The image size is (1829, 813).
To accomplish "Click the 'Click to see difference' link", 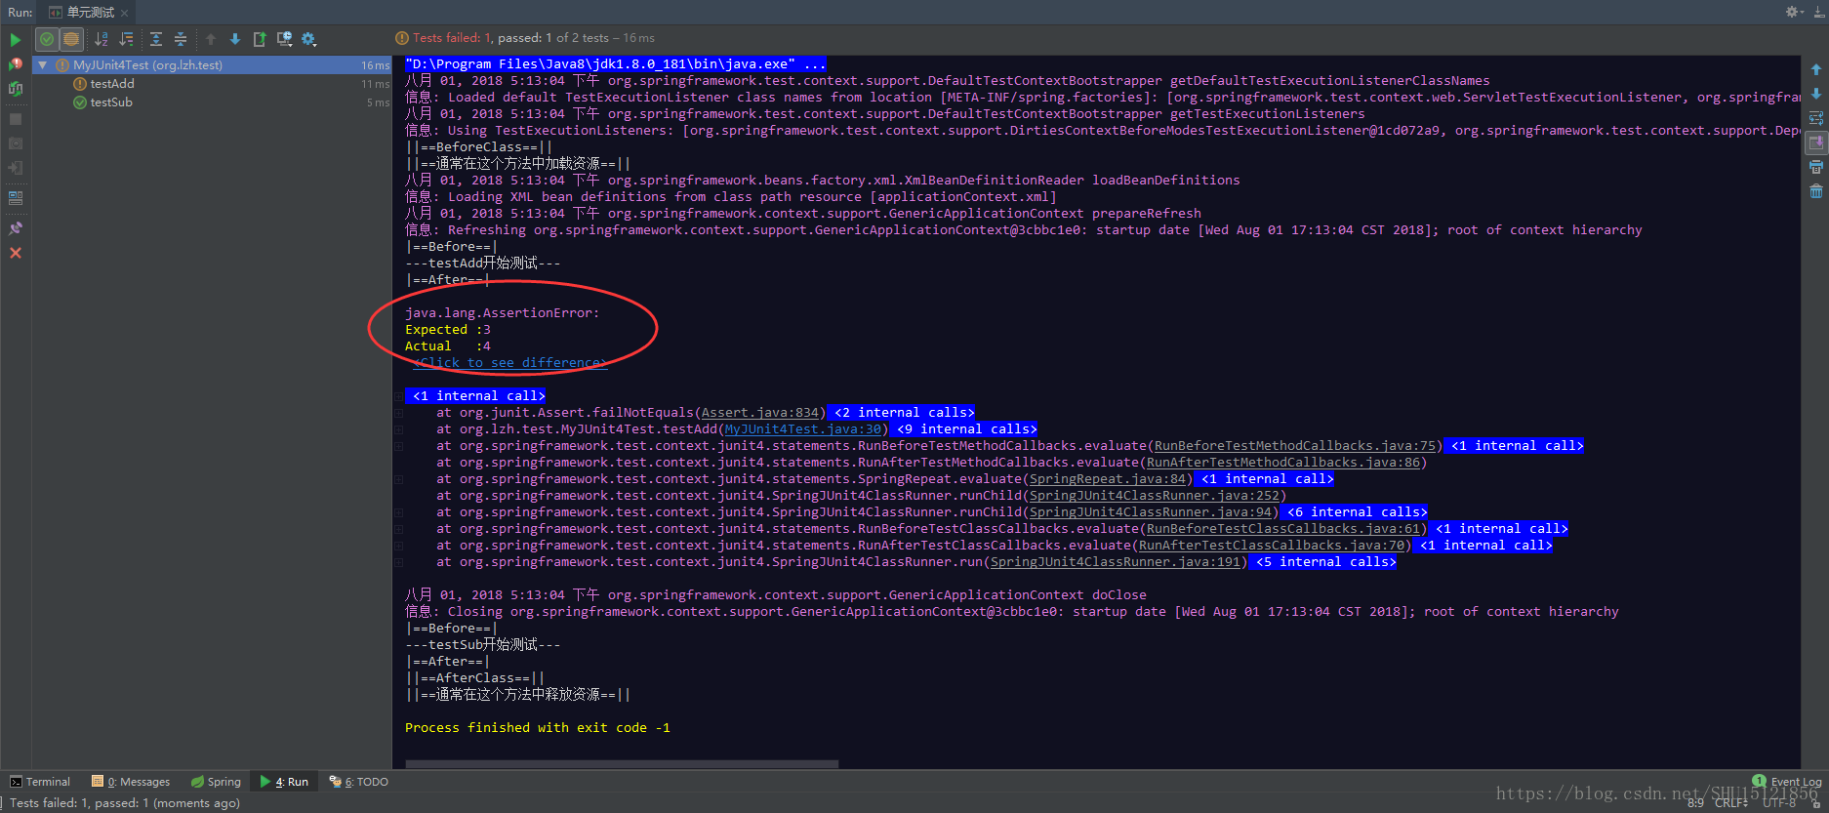I will coord(509,363).
